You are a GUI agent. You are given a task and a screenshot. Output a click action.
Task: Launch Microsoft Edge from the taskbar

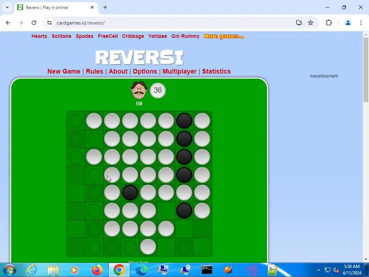[141, 270]
